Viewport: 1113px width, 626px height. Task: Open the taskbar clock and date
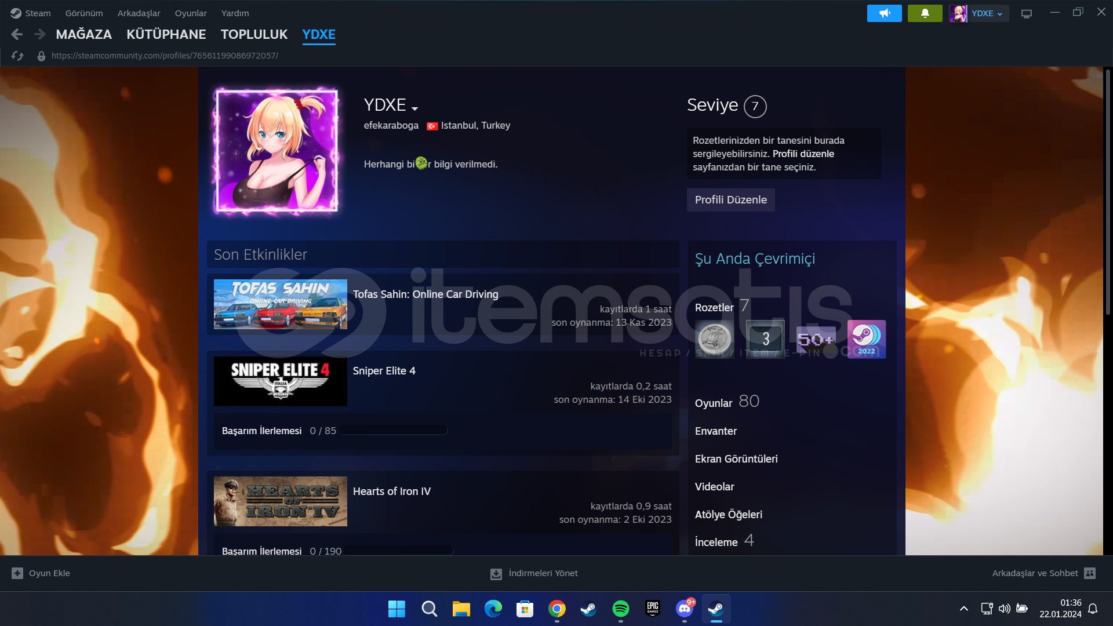1060,609
